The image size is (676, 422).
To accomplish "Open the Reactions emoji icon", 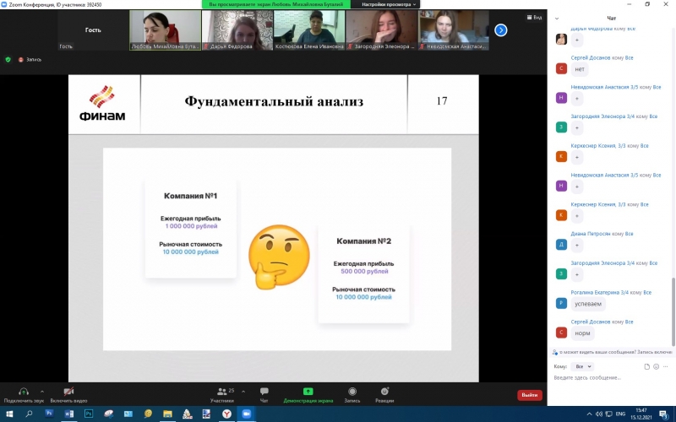I will [384, 391].
